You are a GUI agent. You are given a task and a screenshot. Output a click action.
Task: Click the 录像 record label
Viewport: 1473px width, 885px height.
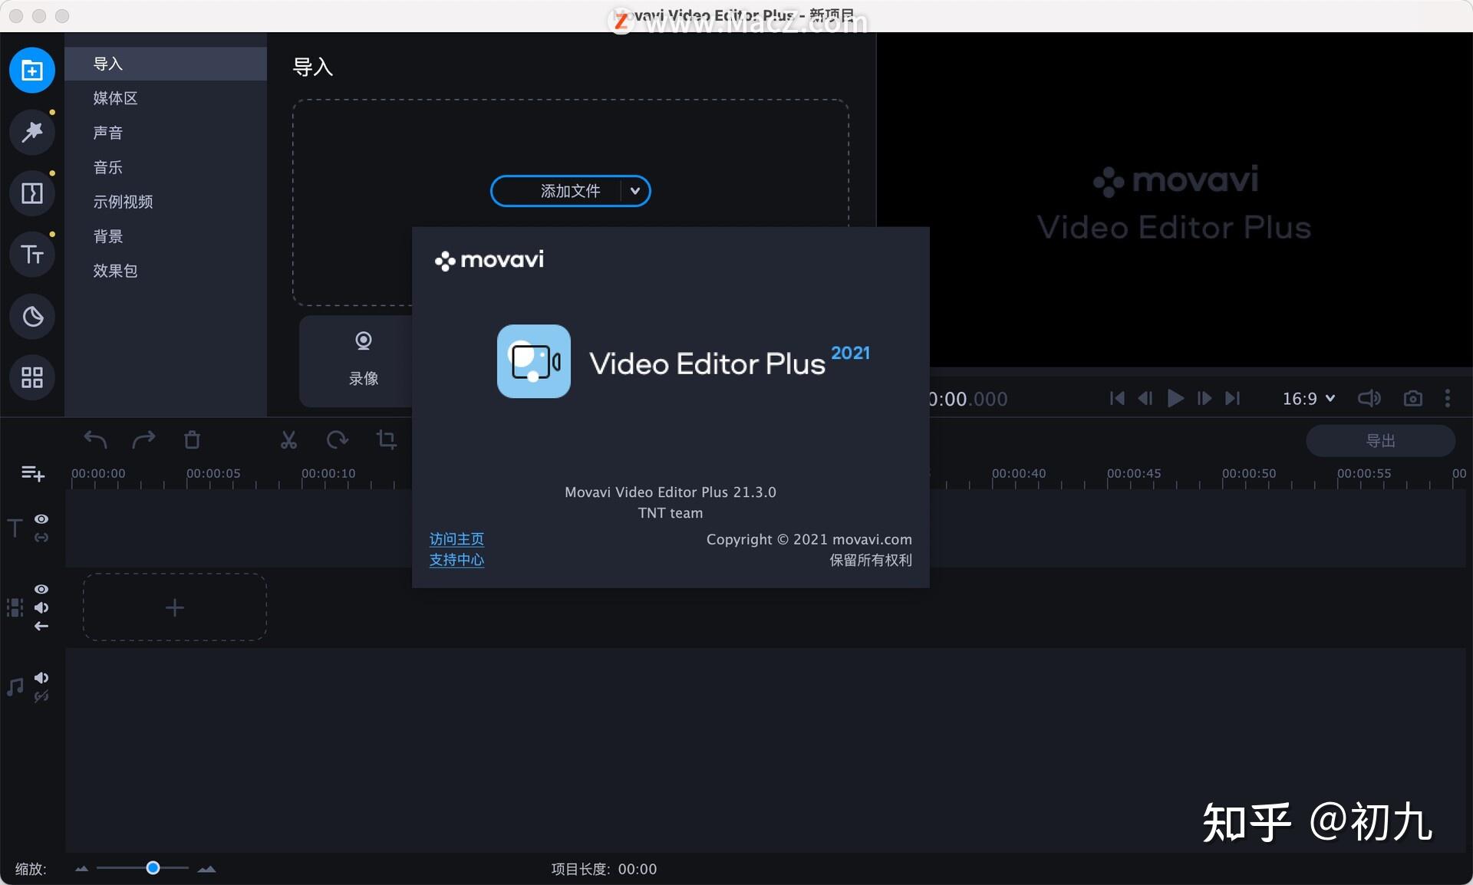364,378
